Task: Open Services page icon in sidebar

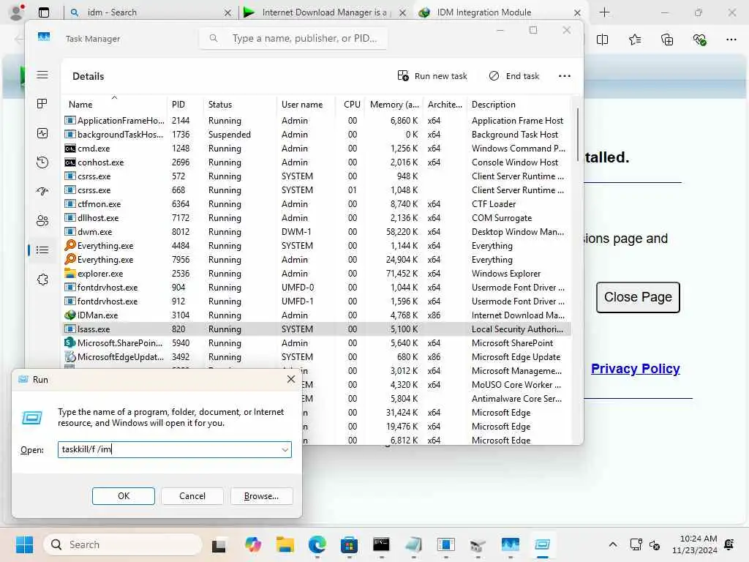Action: [42, 280]
